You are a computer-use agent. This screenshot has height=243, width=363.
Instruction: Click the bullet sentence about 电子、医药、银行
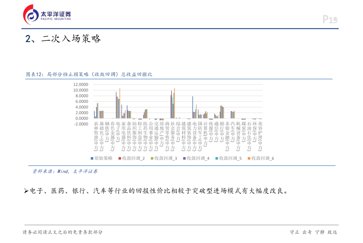[156, 191]
